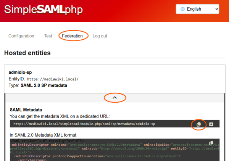Click 'You can get the metadata XML' text

click(60, 116)
